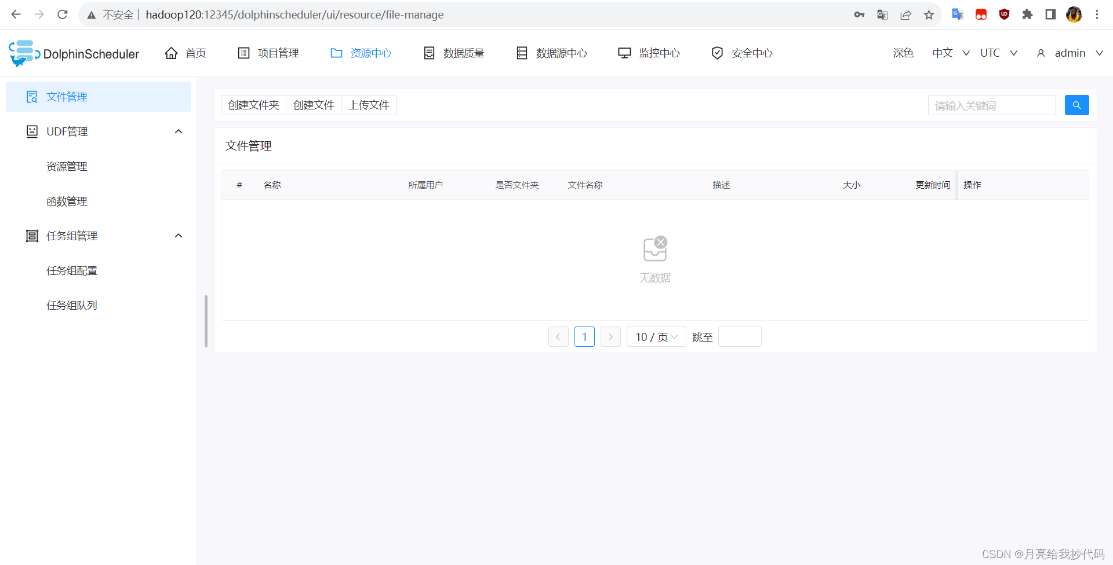
Task: Click the 创建文件 button
Action: pyautogui.click(x=314, y=105)
